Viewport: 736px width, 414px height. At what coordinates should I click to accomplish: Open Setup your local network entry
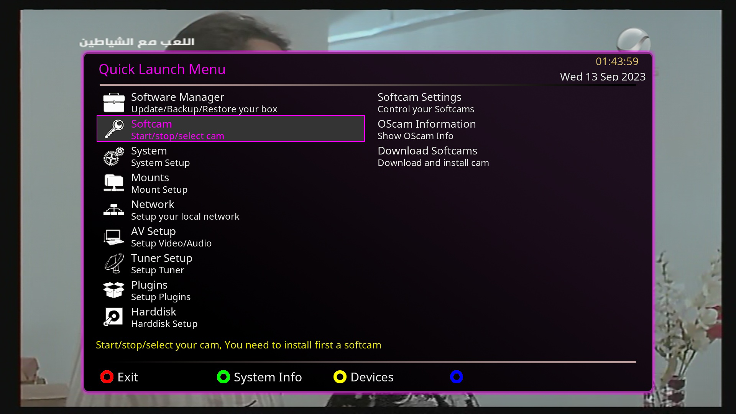coord(185,216)
